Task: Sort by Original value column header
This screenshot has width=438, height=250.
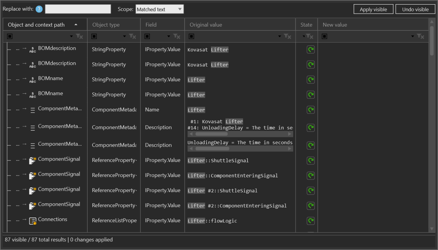Action: (x=240, y=25)
